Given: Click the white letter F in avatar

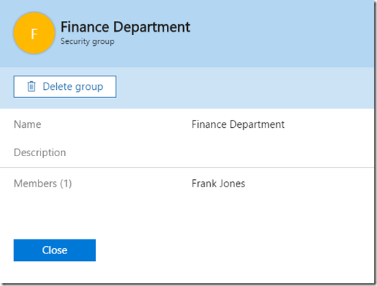Looking at the screenshot, I should pos(34,34).
